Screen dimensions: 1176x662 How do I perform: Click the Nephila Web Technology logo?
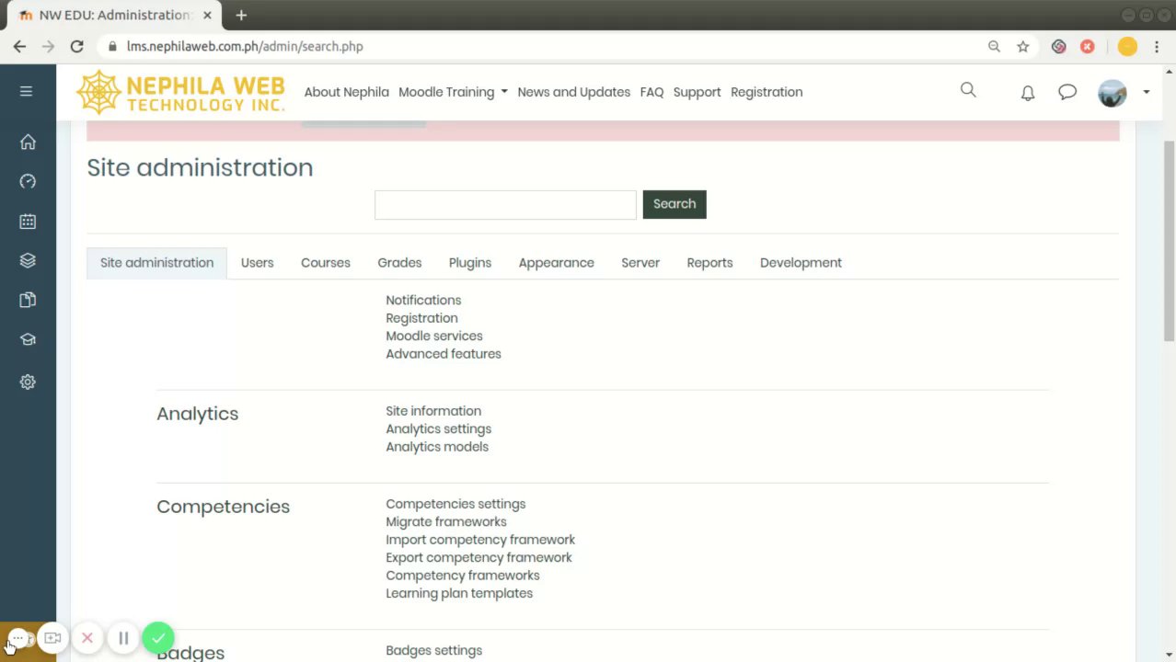[180, 92]
